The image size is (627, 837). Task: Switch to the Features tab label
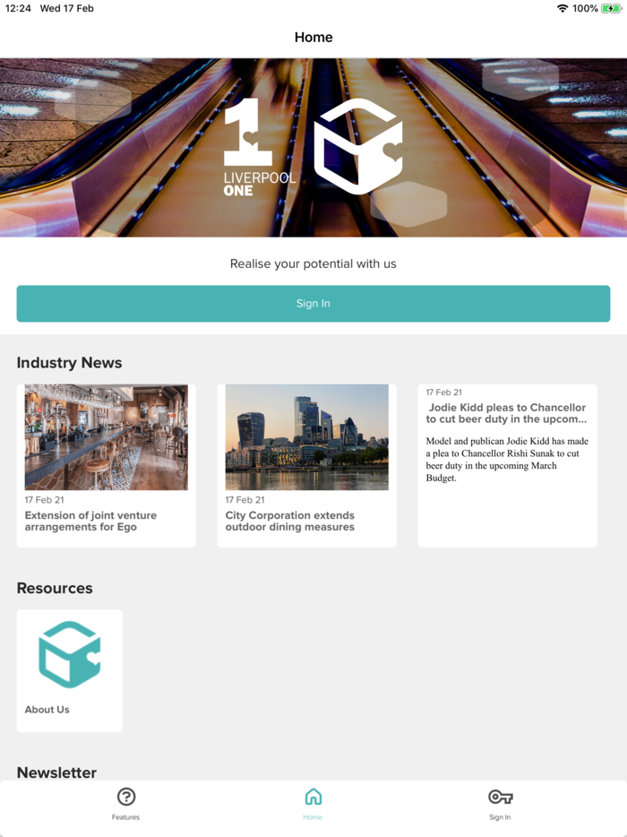(x=126, y=817)
